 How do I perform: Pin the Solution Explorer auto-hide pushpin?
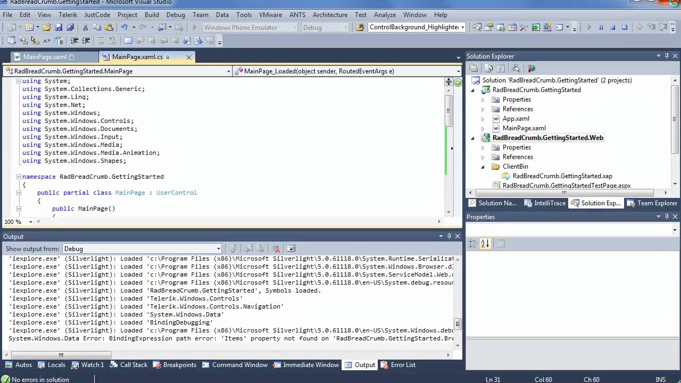click(667, 56)
